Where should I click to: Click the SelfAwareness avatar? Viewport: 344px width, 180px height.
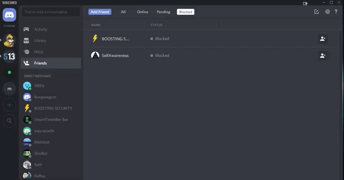tap(95, 56)
